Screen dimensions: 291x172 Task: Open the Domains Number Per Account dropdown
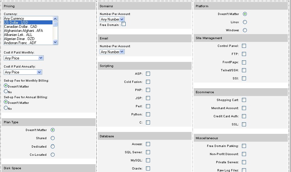tap(112, 19)
